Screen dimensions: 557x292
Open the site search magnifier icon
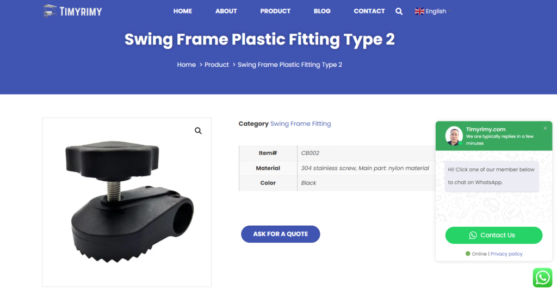(399, 11)
